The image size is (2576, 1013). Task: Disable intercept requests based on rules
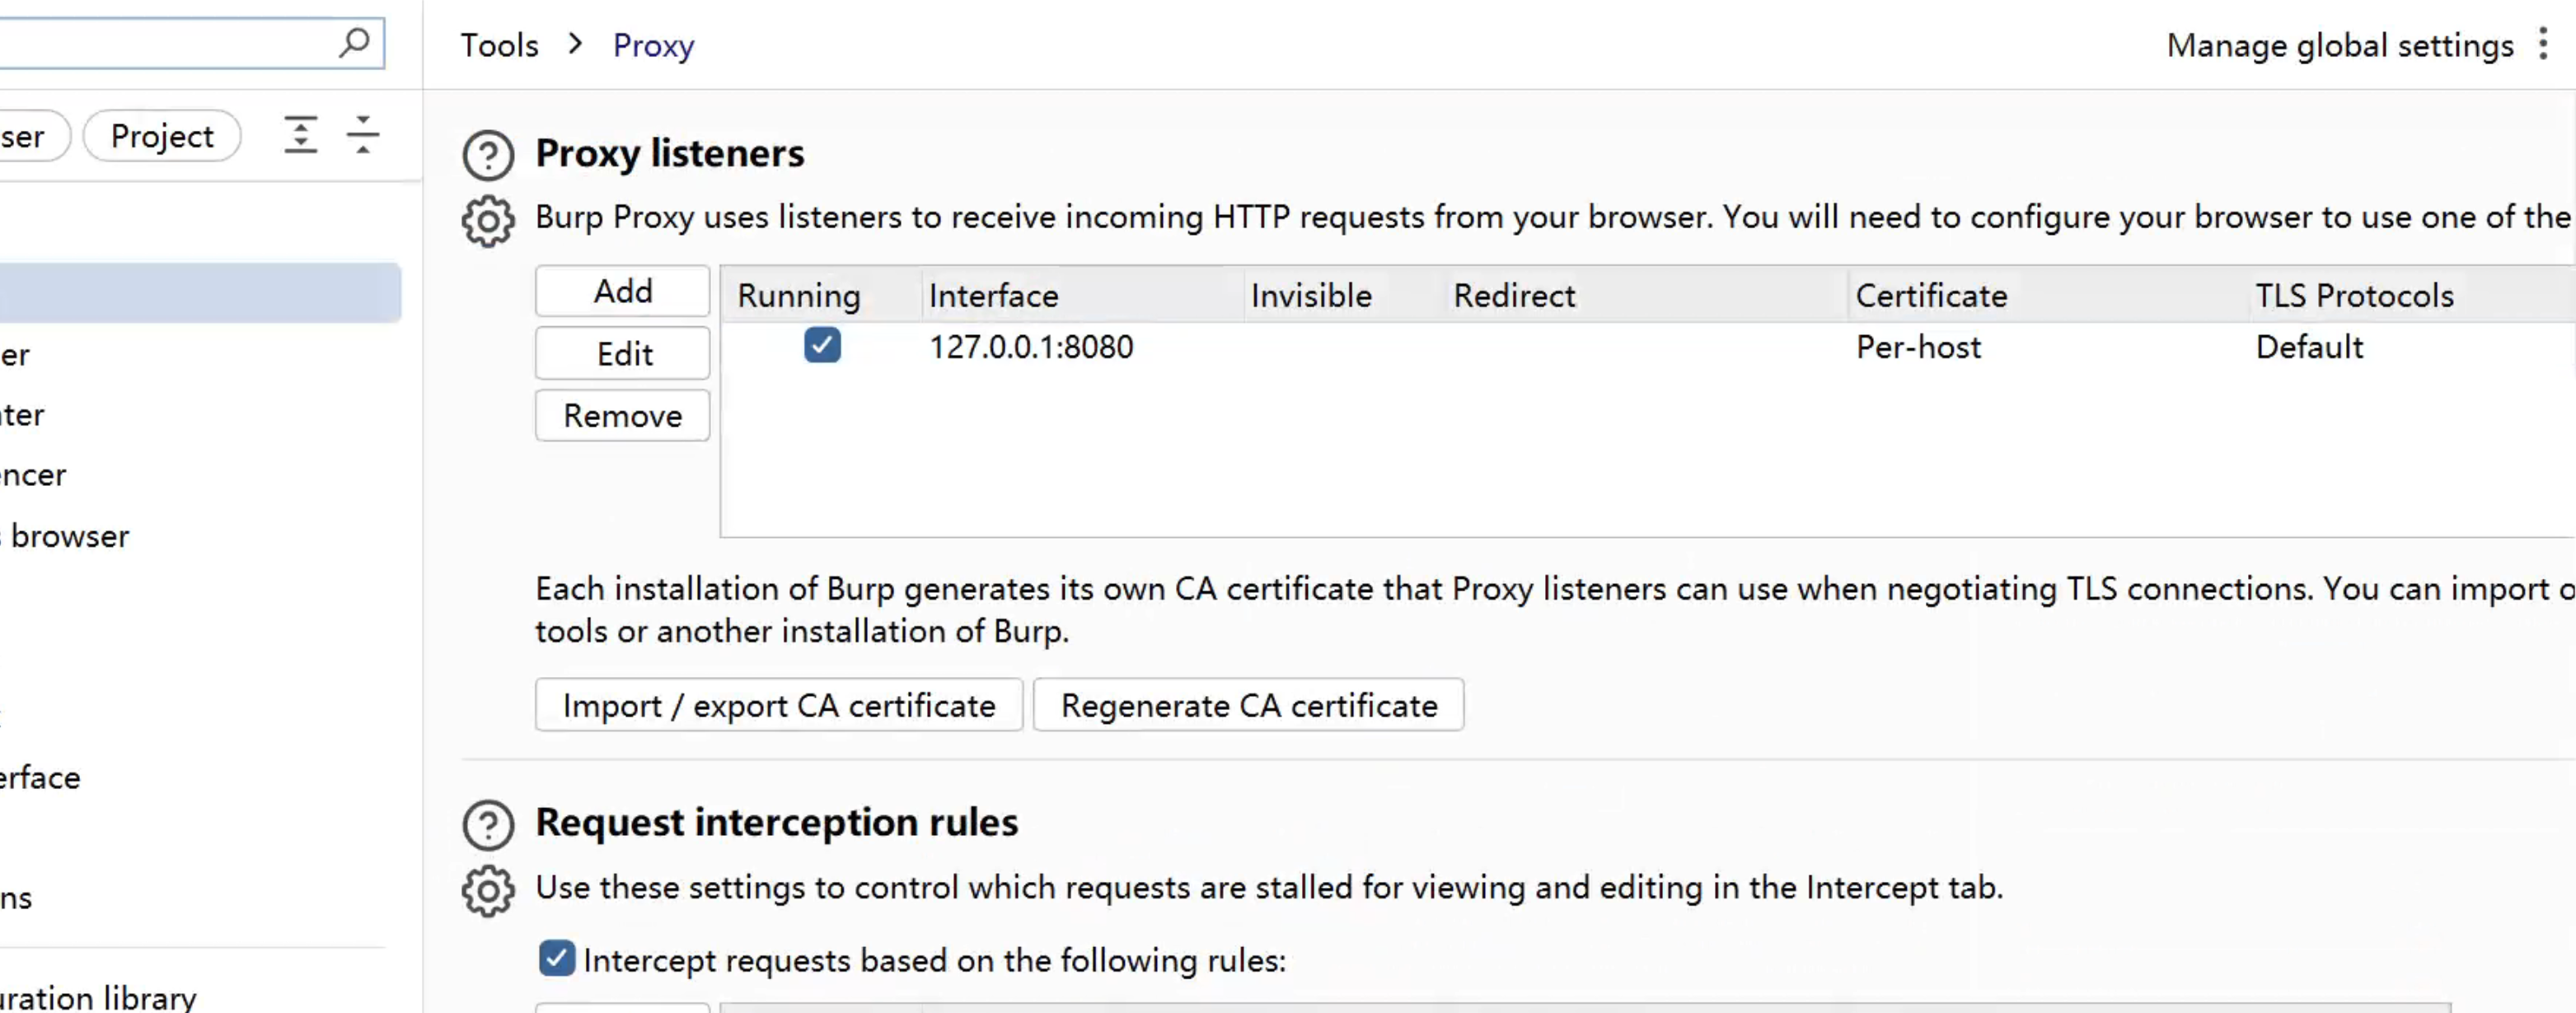tap(556, 958)
